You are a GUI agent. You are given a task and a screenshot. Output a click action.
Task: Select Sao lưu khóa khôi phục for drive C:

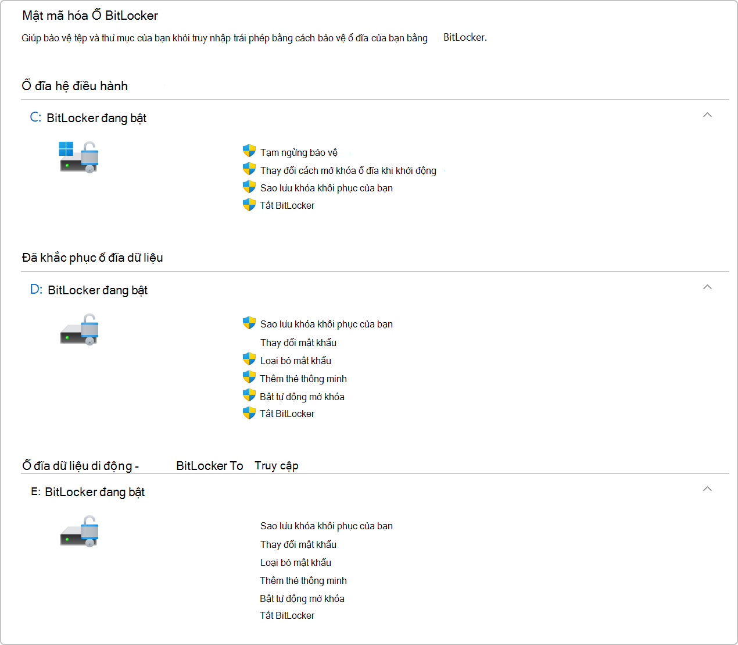click(327, 188)
